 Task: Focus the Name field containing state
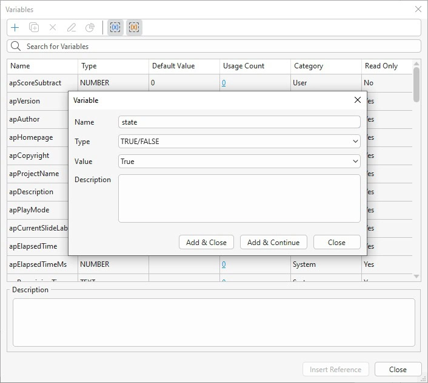tap(239, 122)
